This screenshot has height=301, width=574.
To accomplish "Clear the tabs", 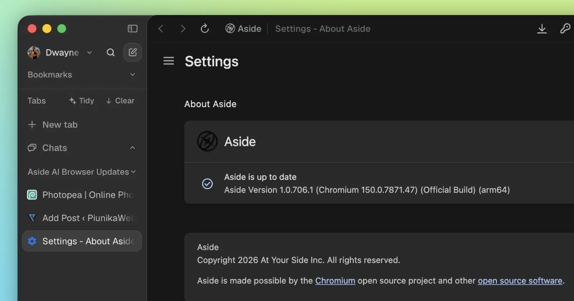I will [x=120, y=101].
